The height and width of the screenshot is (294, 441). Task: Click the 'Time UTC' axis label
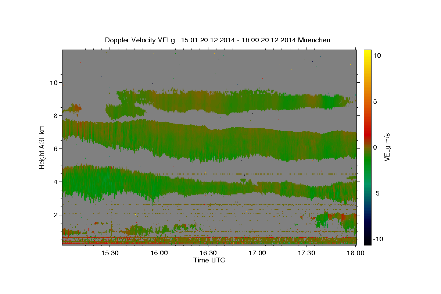209,261
